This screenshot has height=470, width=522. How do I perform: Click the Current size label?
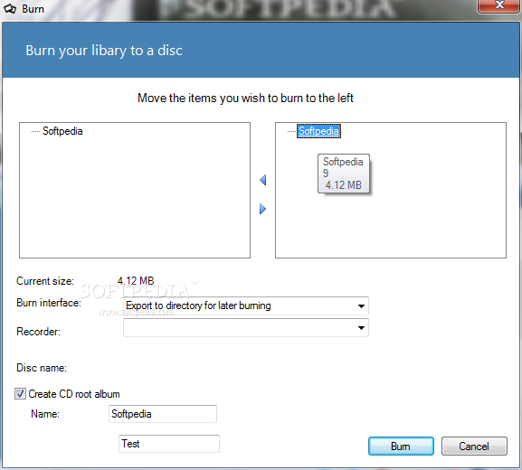45,281
